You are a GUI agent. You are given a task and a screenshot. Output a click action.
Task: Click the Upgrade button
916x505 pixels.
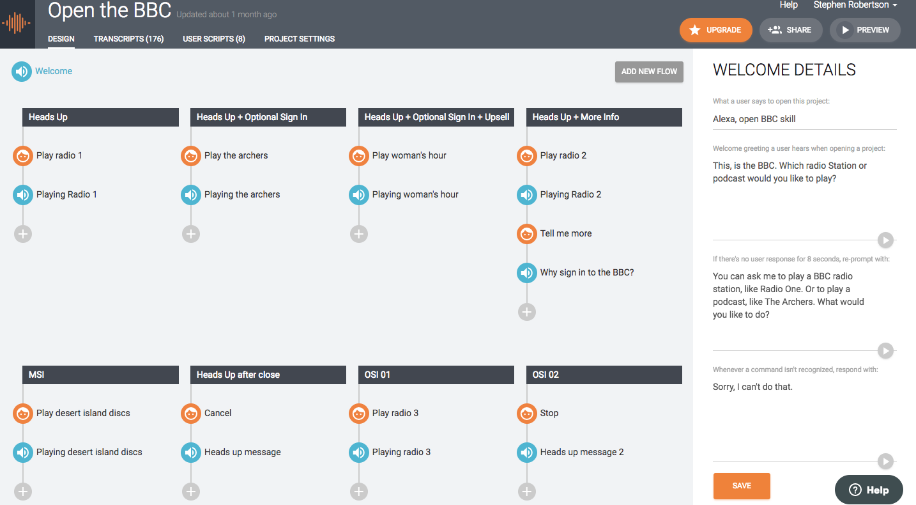(x=716, y=30)
